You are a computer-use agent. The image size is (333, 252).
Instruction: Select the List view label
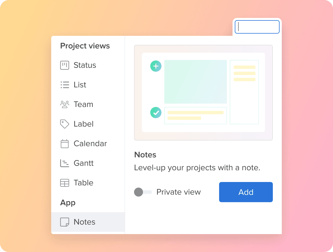click(x=80, y=85)
